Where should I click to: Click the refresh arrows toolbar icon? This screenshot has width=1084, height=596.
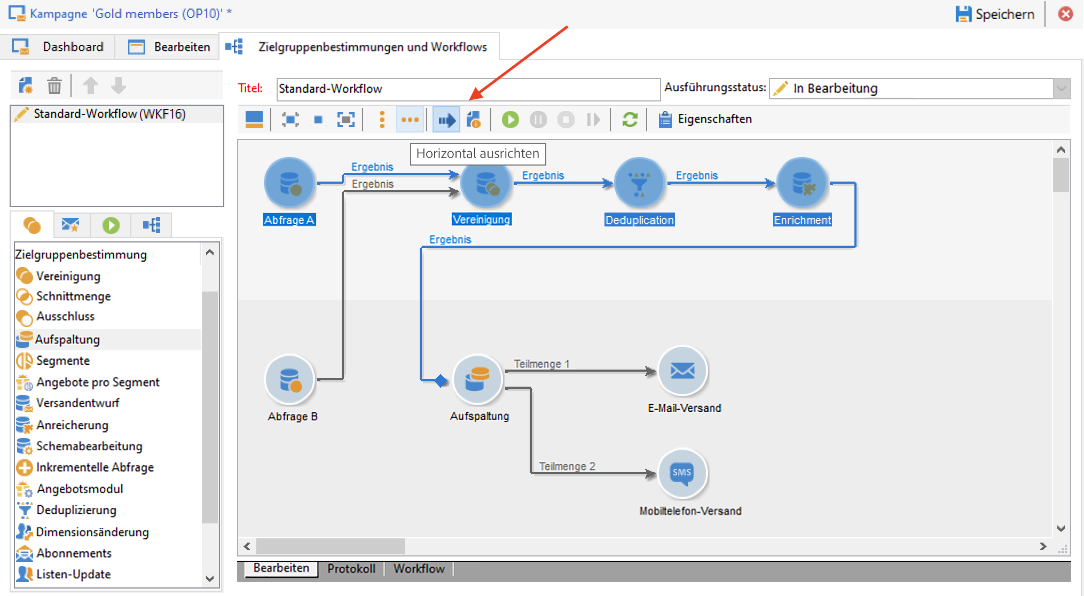coord(630,120)
